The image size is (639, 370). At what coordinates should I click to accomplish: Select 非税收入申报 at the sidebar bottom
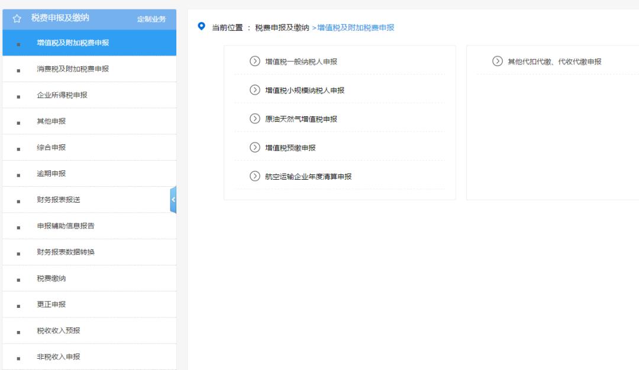click(x=57, y=356)
